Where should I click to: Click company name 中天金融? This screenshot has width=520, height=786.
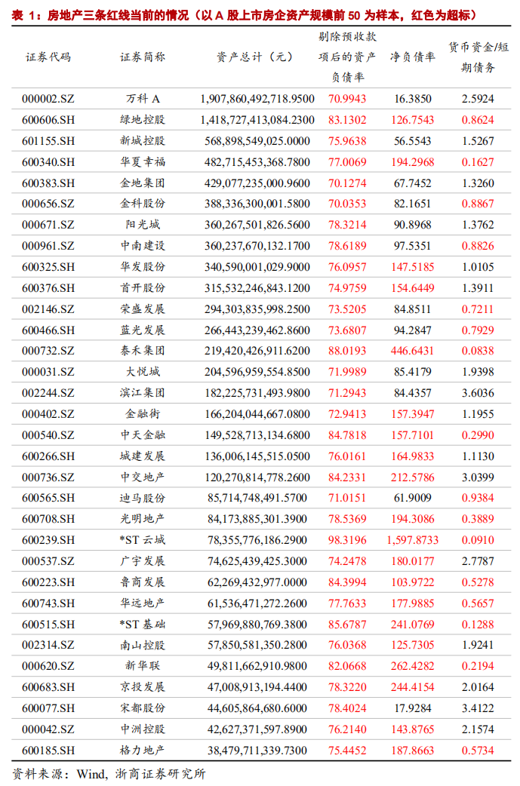coord(143,434)
